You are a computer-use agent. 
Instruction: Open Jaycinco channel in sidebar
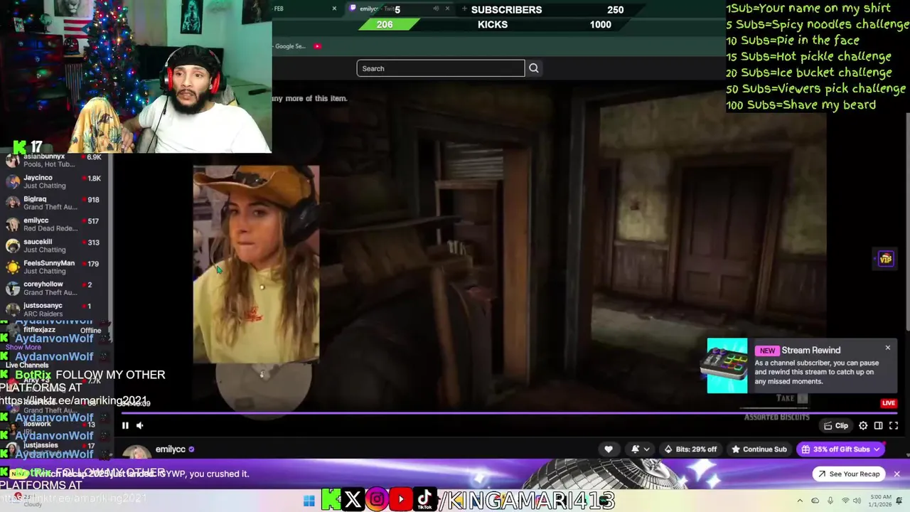click(55, 181)
